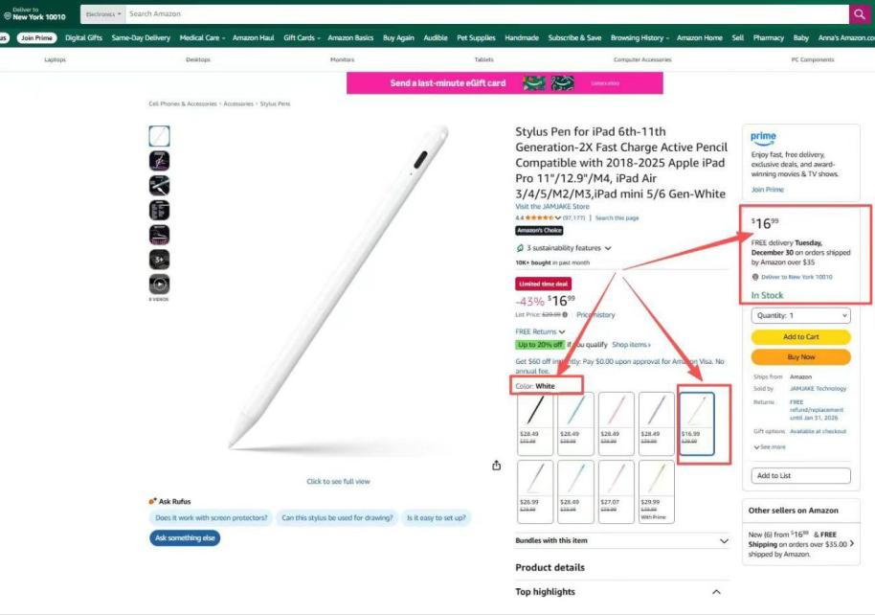Viewport: 875px width, 615px height.
Task: Click the Add to Cart button
Action: coord(800,337)
